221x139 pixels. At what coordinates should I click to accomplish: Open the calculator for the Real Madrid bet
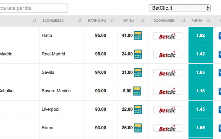pyautogui.click(x=138, y=54)
